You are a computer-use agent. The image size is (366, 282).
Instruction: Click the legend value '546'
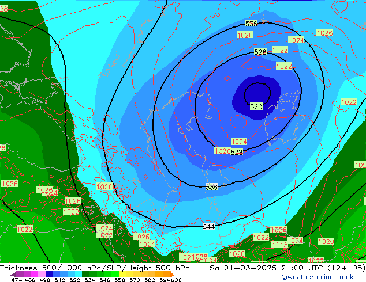(x=105, y=280)
